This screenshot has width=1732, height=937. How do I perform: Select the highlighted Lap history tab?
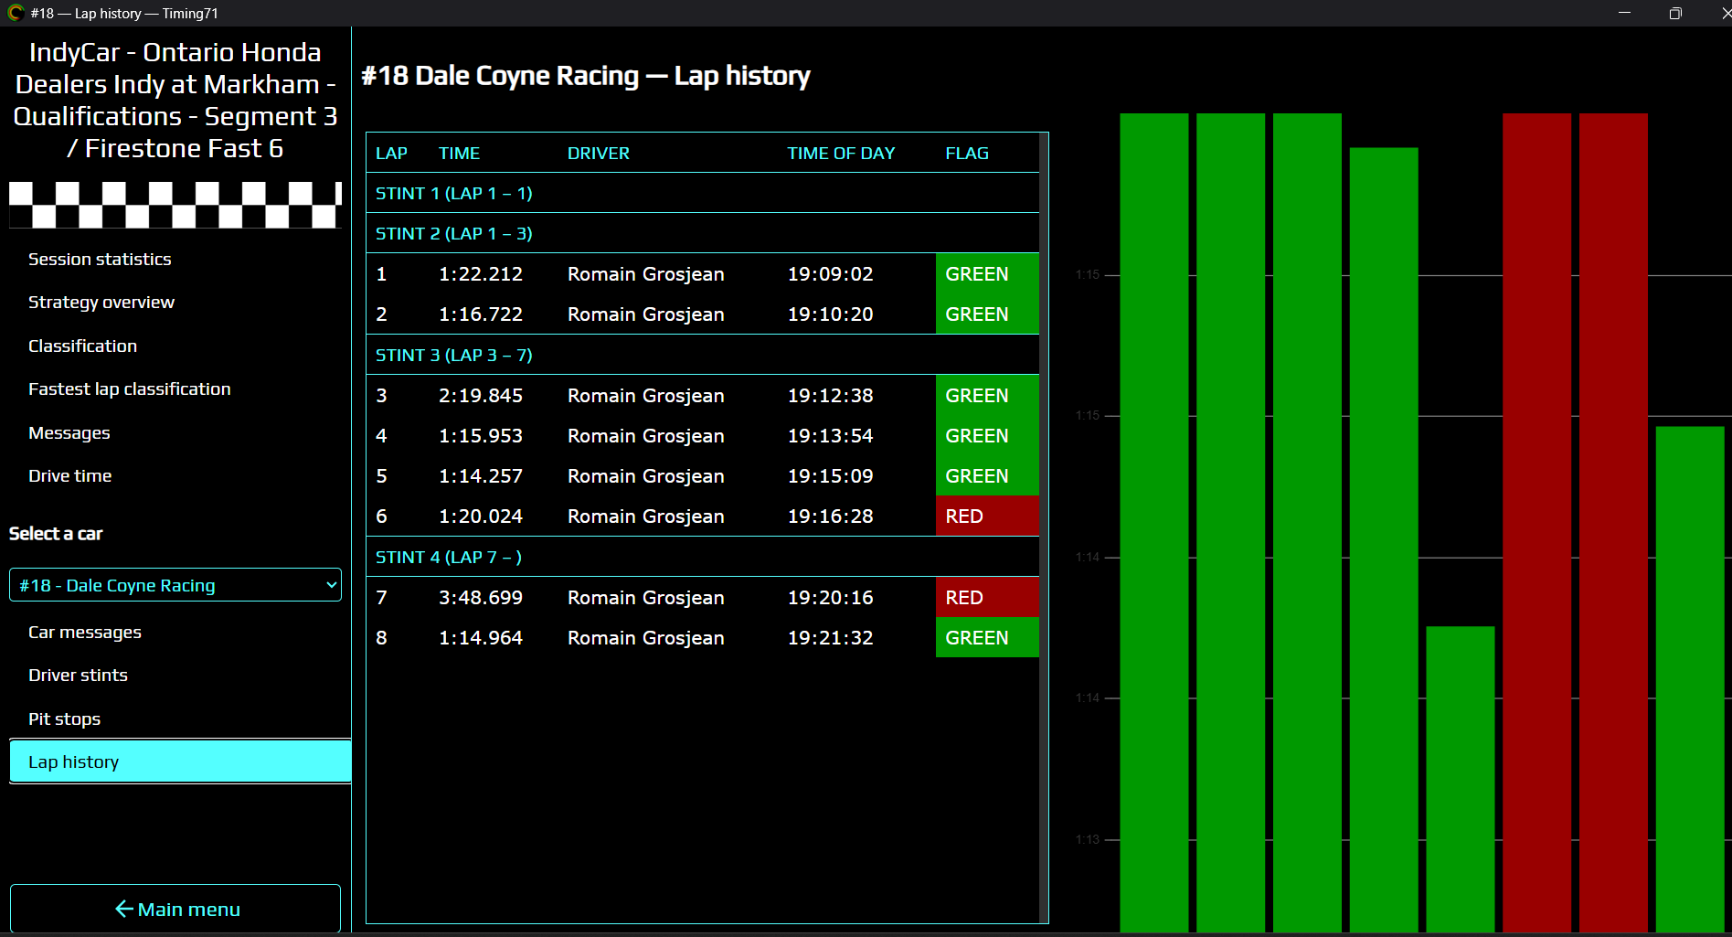(x=180, y=761)
